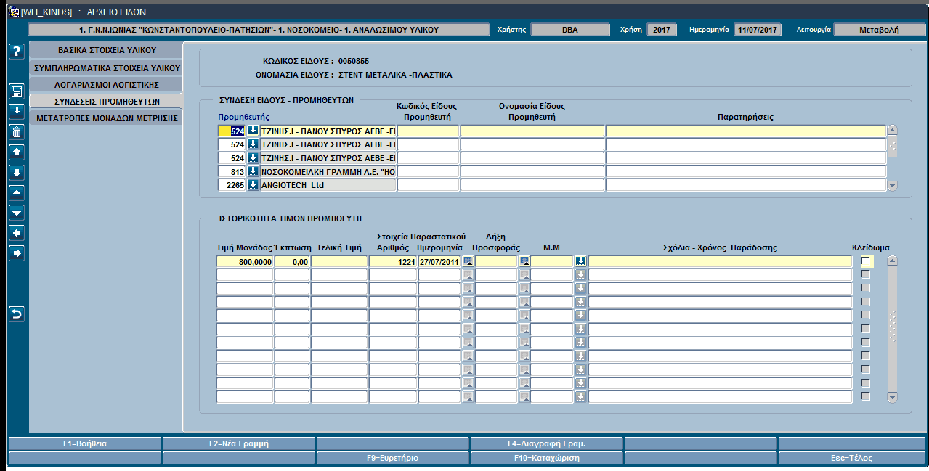Image resolution: width=929 pixels, height=471 pixels.
Task: Tick the Κλείδωμα checkbox in 800,0000 row
Action: coord(866,261)
